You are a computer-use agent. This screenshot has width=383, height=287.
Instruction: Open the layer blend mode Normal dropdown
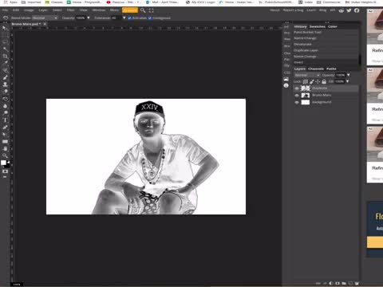[307, 75]
